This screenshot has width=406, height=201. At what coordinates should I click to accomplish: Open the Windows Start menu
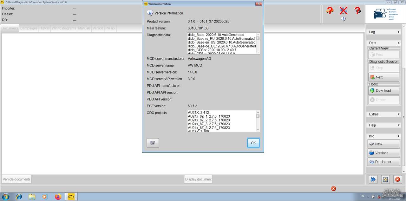coord(5,197)
